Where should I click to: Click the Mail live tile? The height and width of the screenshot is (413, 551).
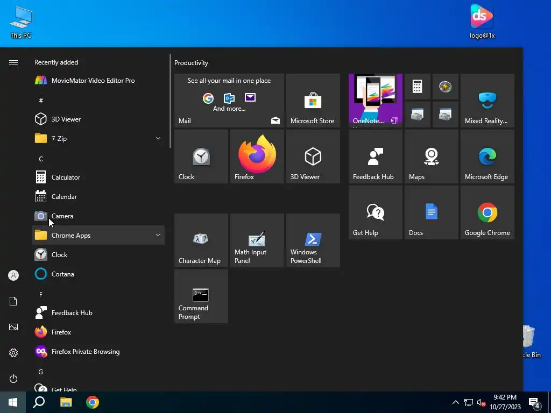(x=229, y=101)
